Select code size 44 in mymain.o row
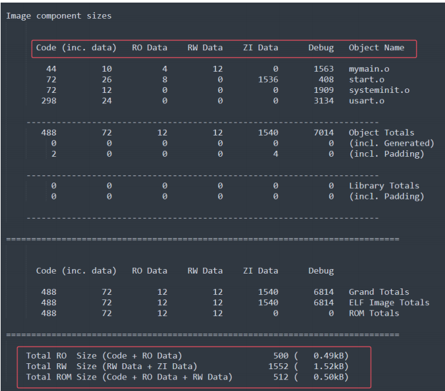Viewport: 445px width, 391px height. pos(52,69)
